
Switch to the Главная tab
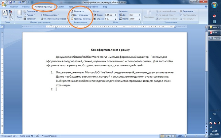(14, 7)
